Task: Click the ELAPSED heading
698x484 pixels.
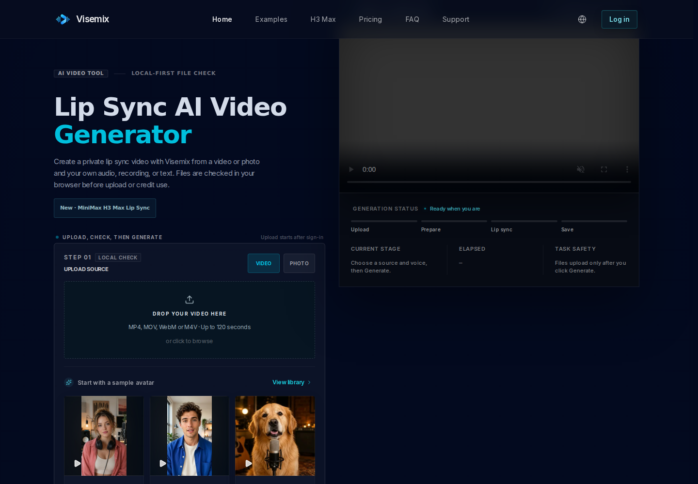Action: [472, 249]
